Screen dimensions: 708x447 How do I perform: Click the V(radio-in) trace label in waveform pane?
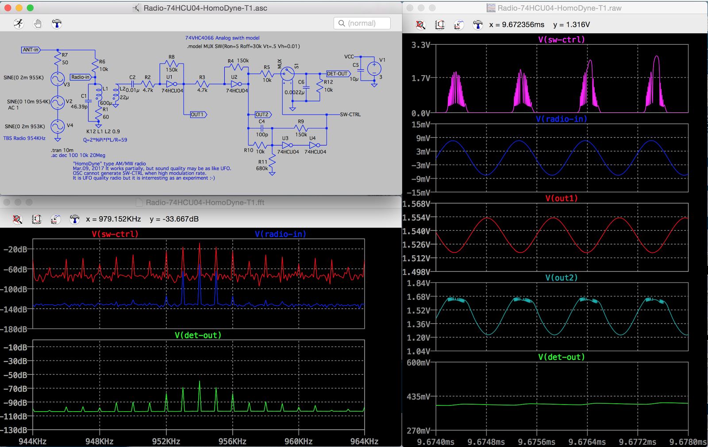[x=561, y=119]
